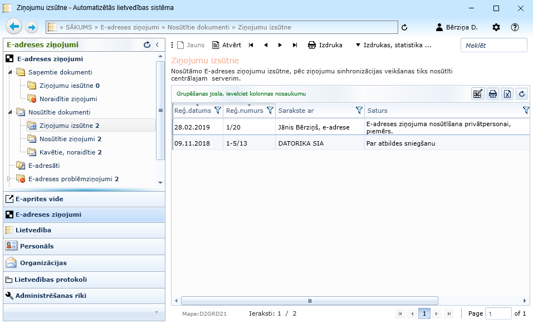Filter the Reģ.datums column
This screenshot has height=324, width=533.
point(218,111)
